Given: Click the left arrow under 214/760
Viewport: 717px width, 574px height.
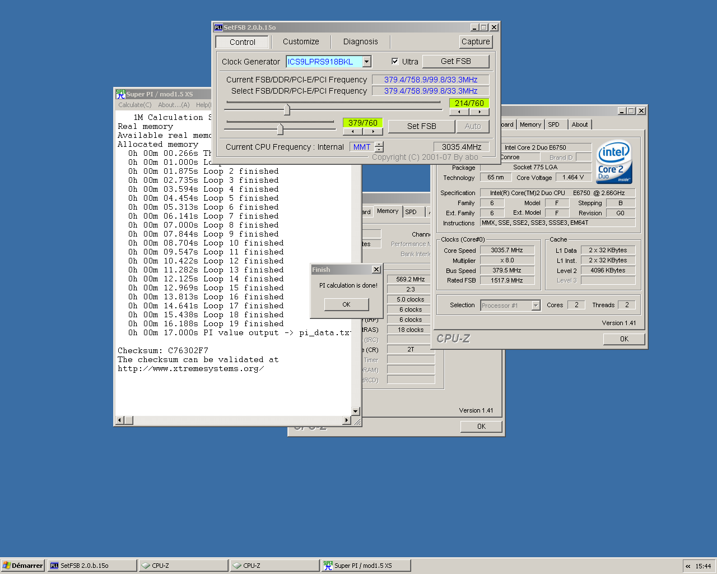Looking at the screenshot, I should (x=459, y=112).
